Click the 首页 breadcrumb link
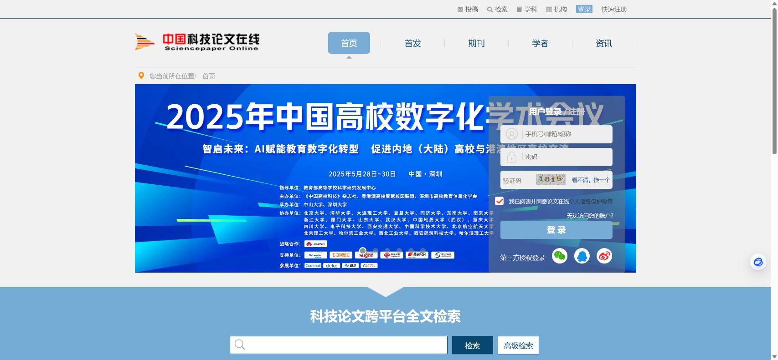778x360 pixels. tap(209, 76)
